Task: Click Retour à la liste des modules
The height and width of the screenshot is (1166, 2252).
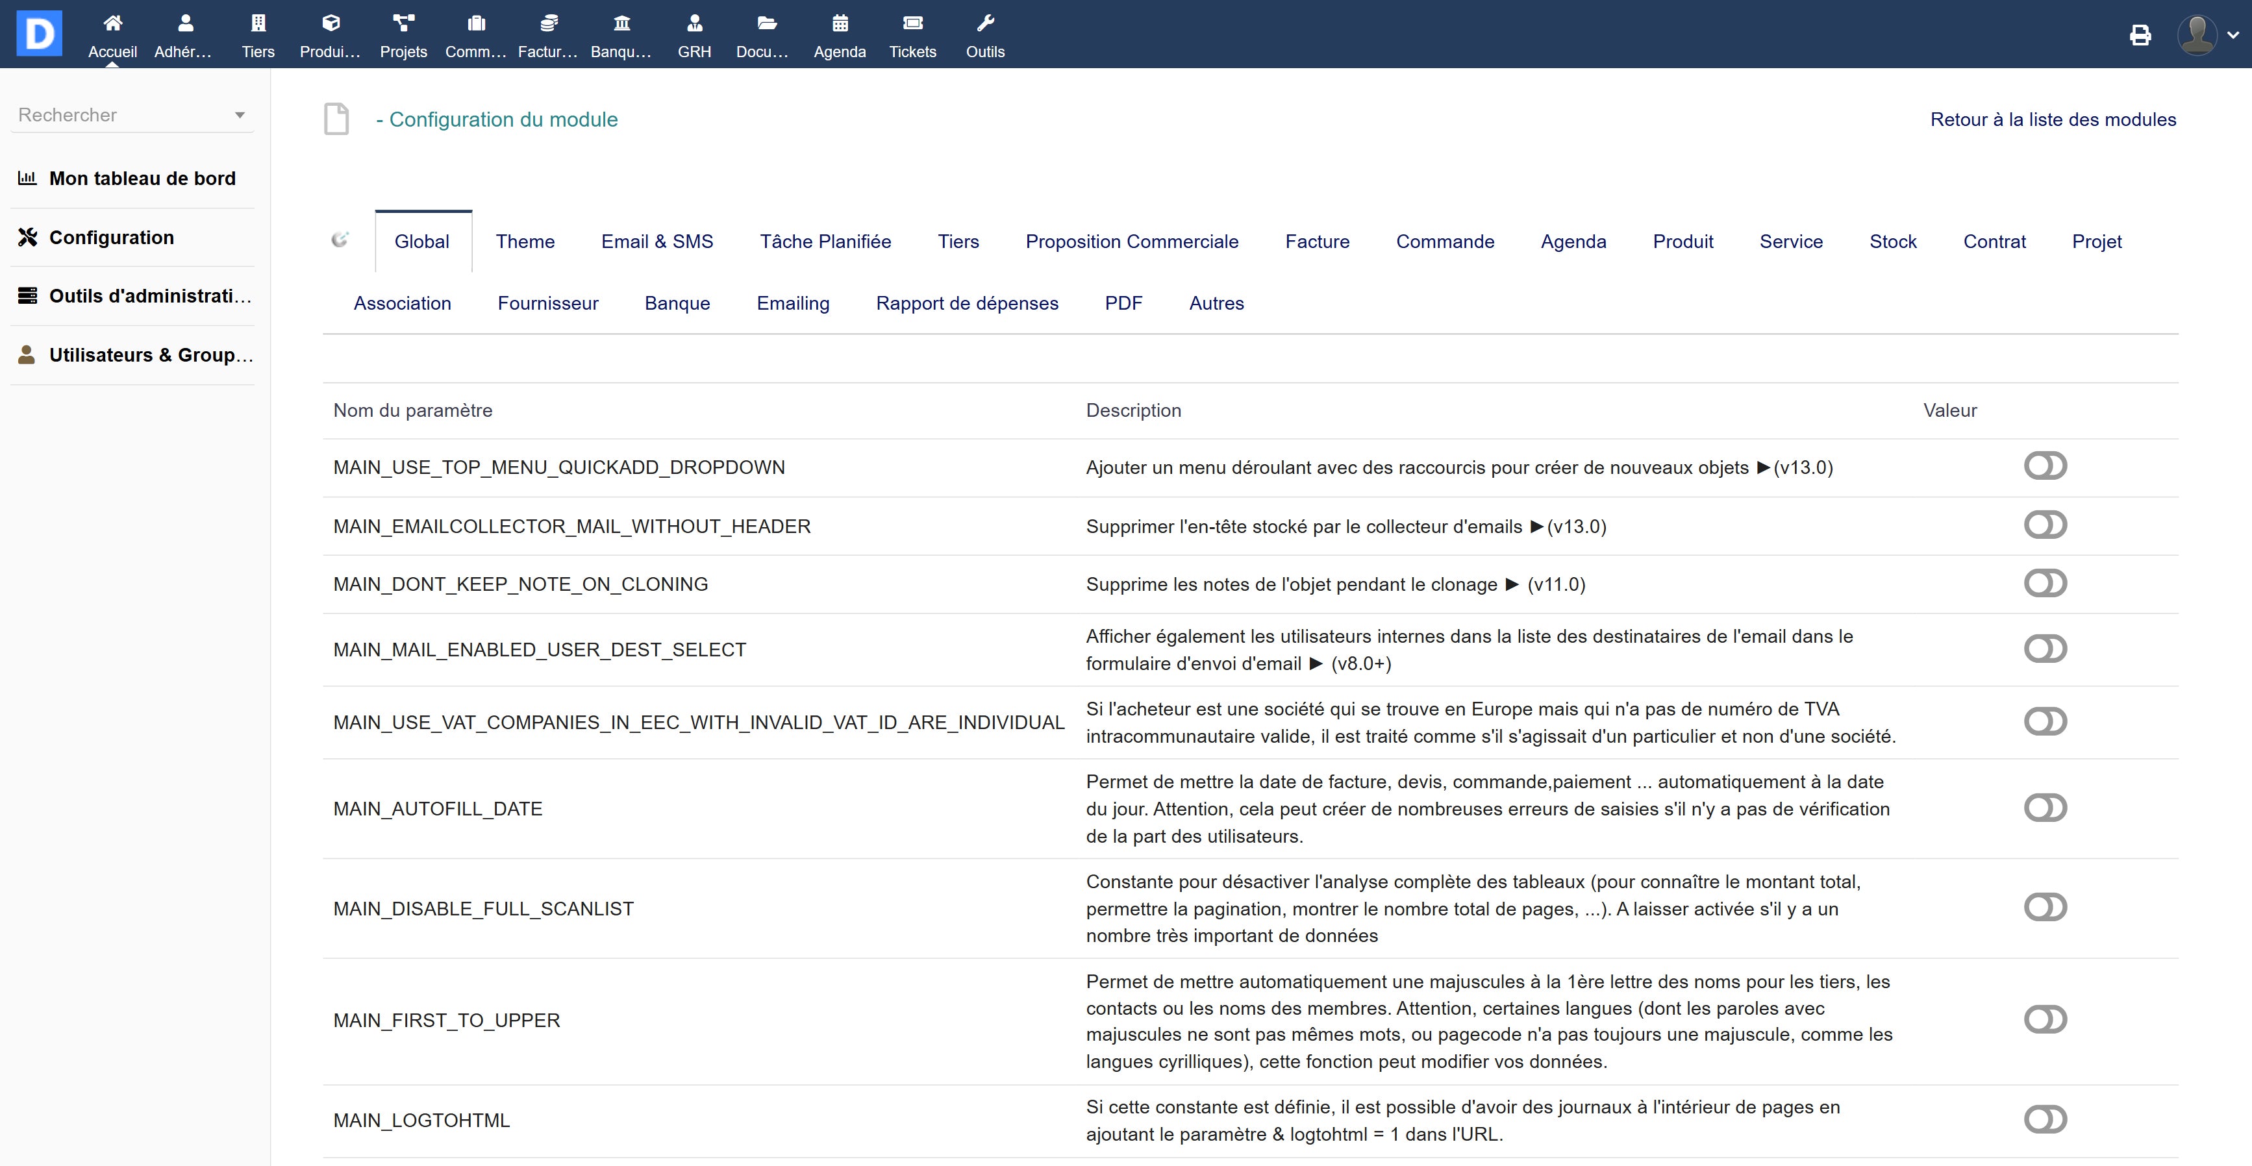Action: click(x=2053, y=119)
